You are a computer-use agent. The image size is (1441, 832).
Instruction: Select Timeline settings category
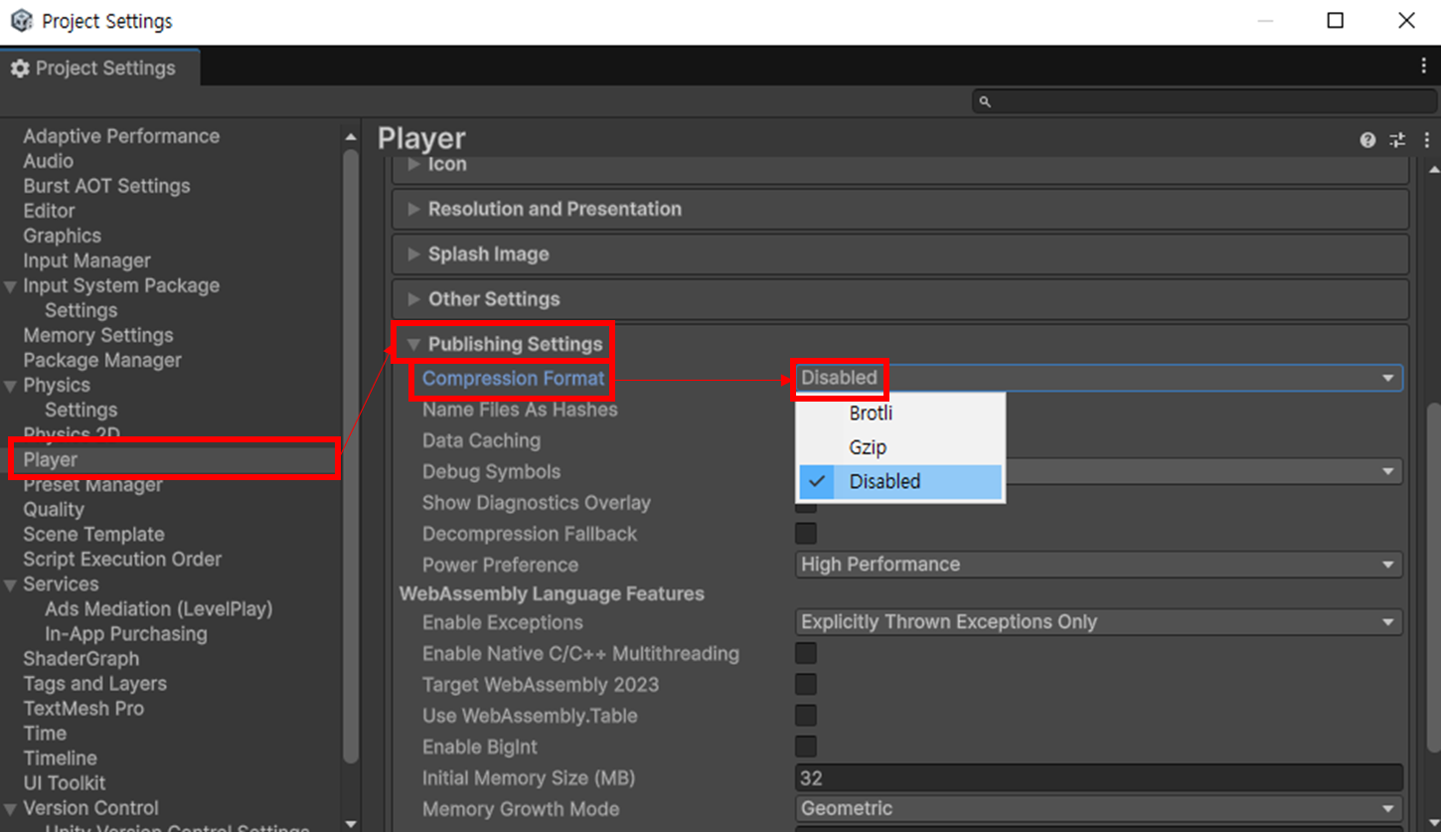tap(60, 758)
